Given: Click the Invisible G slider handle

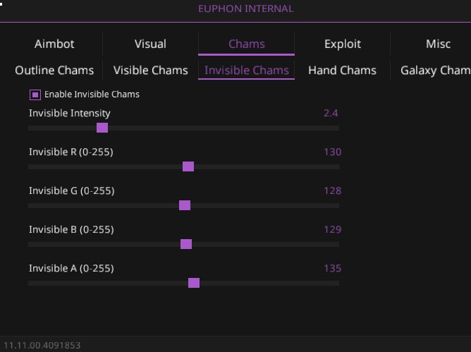Looking at the screenshot, I should (185, 205).
